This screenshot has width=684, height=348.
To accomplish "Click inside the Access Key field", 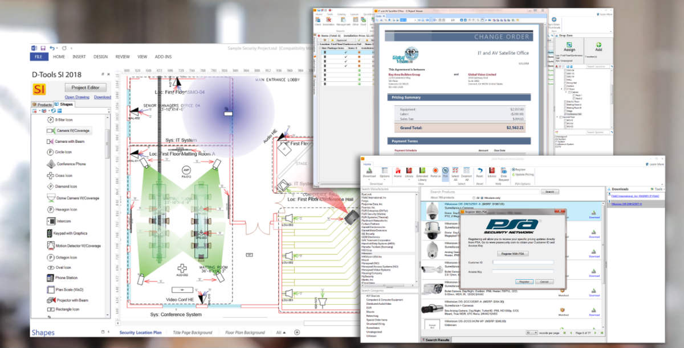I will click(x=523, y=272).
